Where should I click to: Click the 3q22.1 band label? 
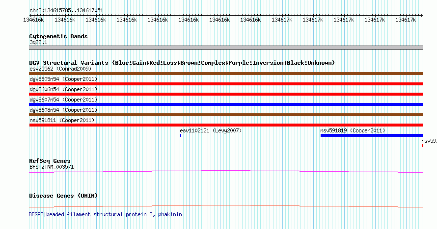[38, 42]
